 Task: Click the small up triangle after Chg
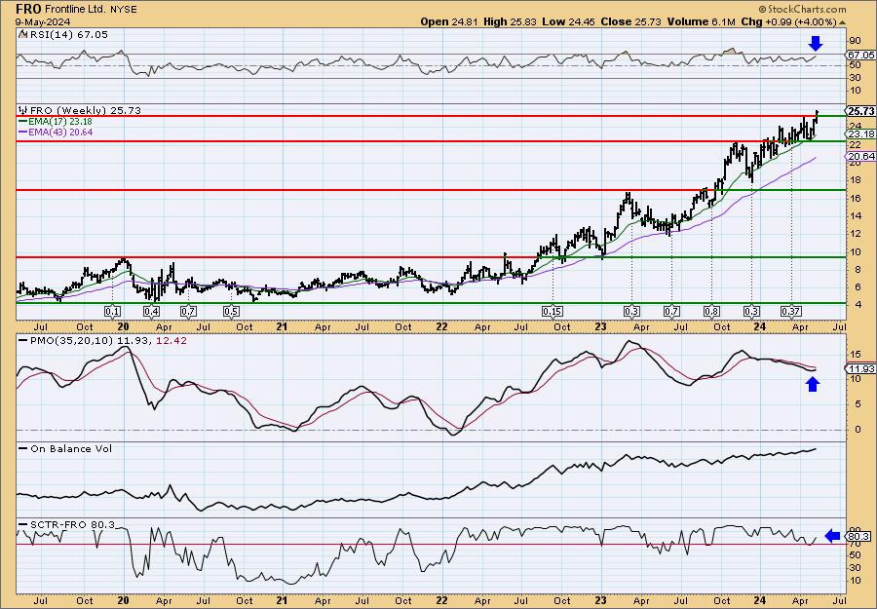click(842, 22)
